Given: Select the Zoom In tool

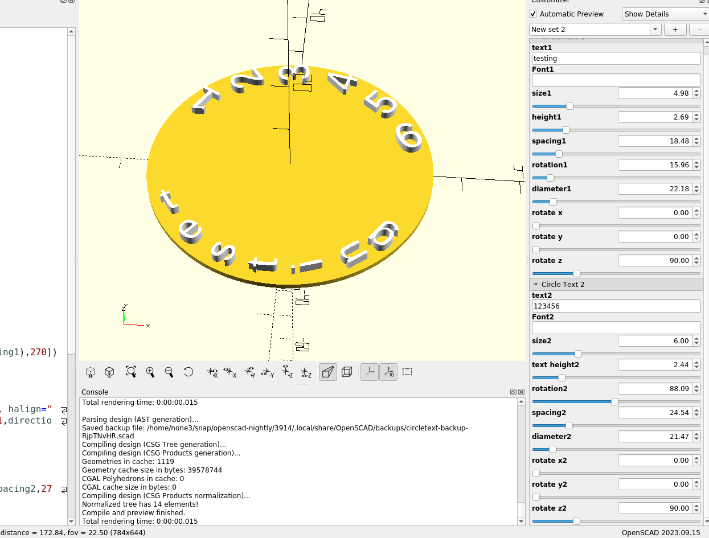Looking at the screenshot, I should click(150, 372).
